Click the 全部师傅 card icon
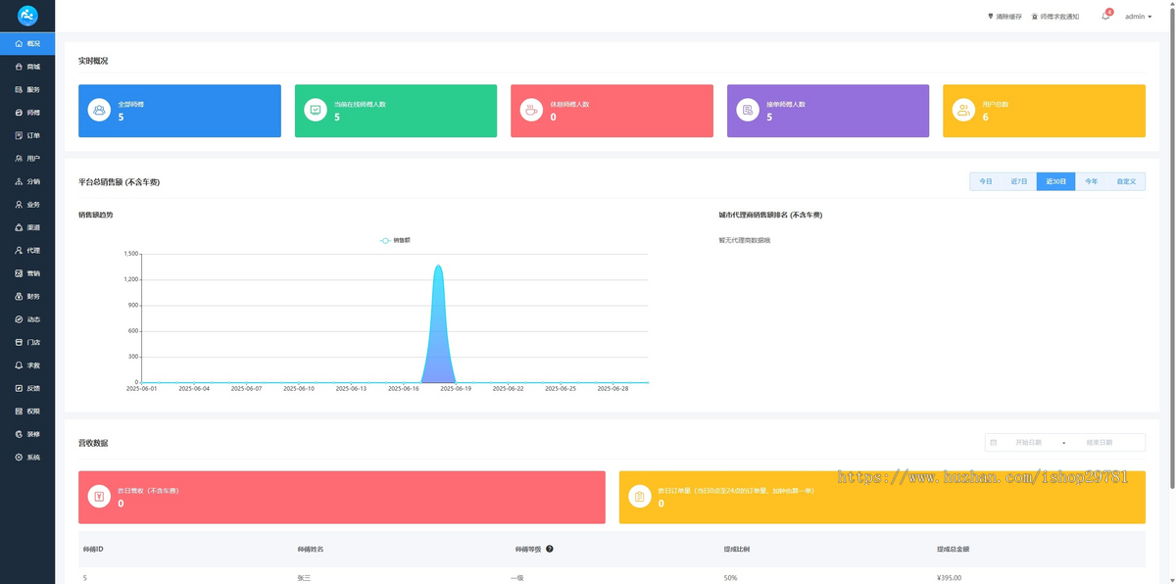Image resolution: width=1176 pixels, height=584 pixels. tap(99, 111)
